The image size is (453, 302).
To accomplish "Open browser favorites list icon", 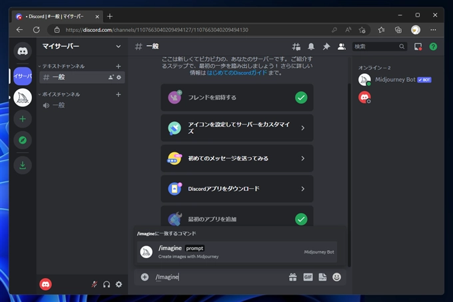I will tap(381, 30).
